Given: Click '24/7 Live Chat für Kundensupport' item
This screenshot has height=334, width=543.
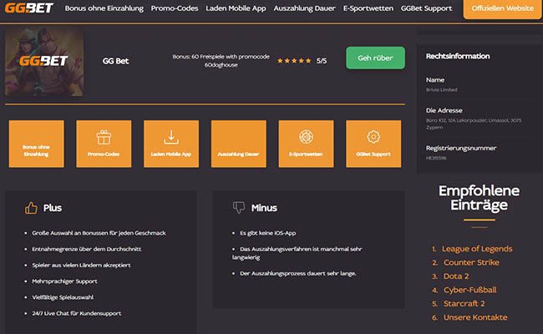Looking at the screenshot, I should coord(77,313).
